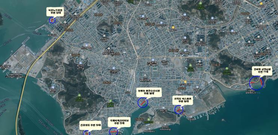Click the green park marker on the hill left of 동명동 callout

[x=110, y=101]
